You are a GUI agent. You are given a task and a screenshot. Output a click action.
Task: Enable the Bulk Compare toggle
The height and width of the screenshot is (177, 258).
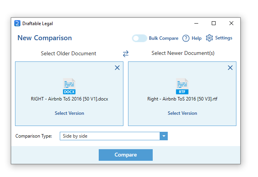[139, 38]
